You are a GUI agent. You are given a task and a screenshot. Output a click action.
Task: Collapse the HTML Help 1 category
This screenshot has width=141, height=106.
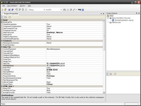(x=2, y=86)
